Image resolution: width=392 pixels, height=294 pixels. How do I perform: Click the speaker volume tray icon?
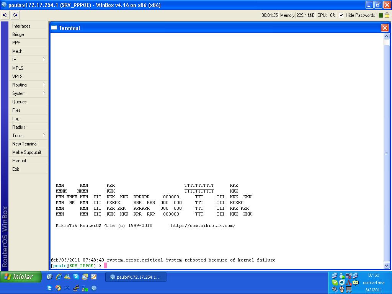click(335, 289)
